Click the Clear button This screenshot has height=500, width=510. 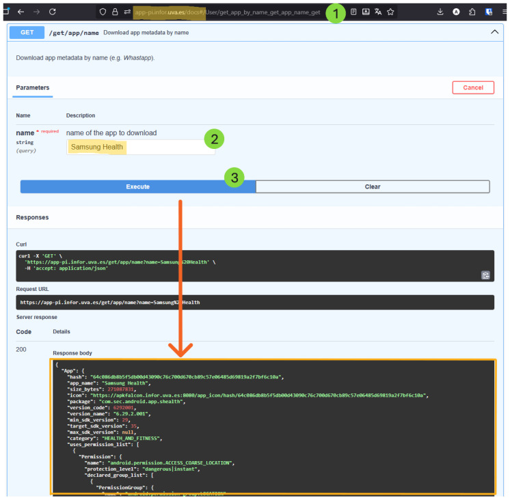pos(373,186)
